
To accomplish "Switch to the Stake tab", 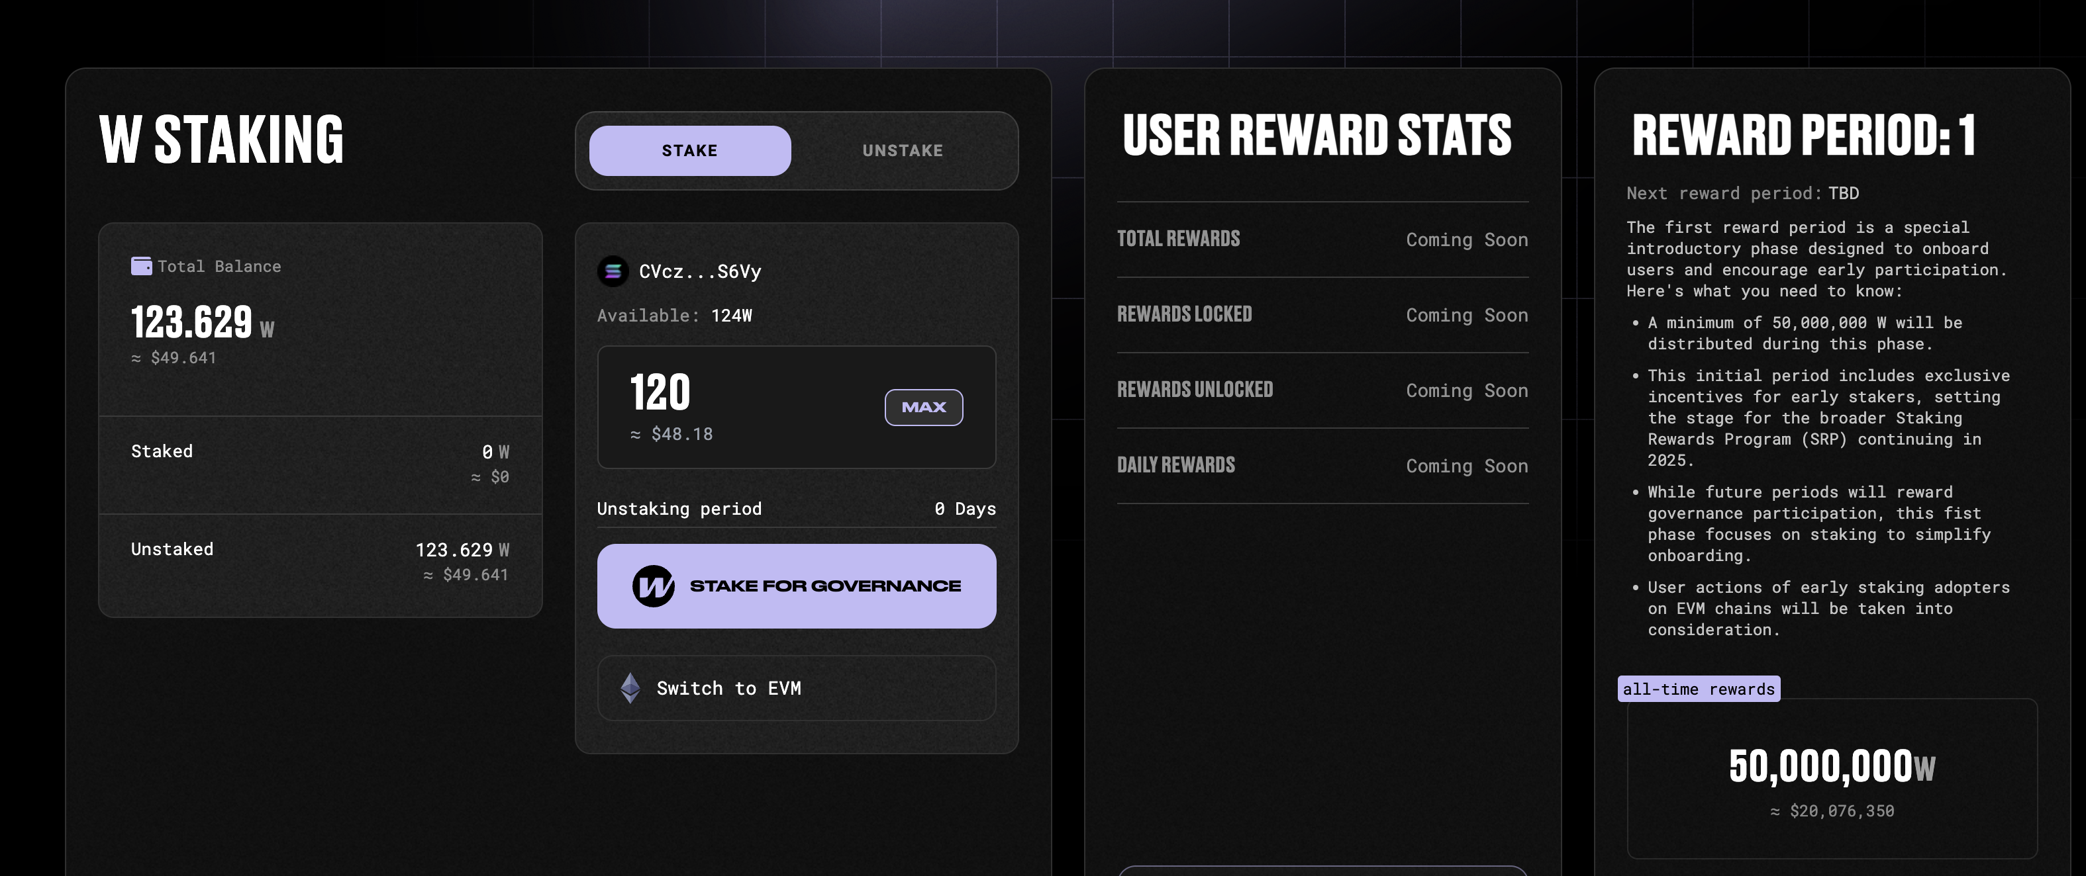I will click(x=689, y=150).
